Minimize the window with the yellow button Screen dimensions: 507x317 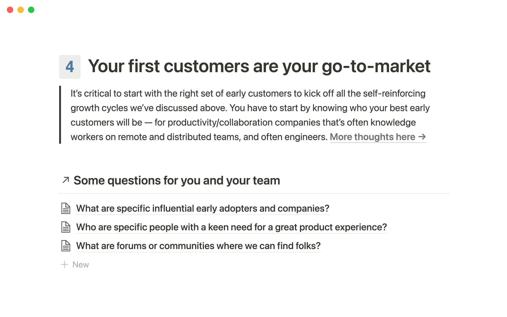coord(21,10)
